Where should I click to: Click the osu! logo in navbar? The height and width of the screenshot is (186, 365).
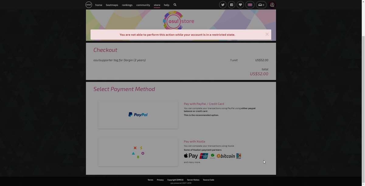[x=89, y=5]
